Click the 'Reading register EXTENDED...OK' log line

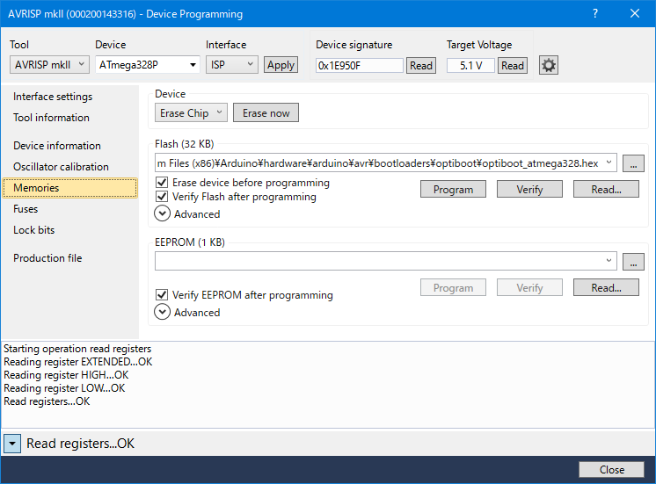point(77,362)
